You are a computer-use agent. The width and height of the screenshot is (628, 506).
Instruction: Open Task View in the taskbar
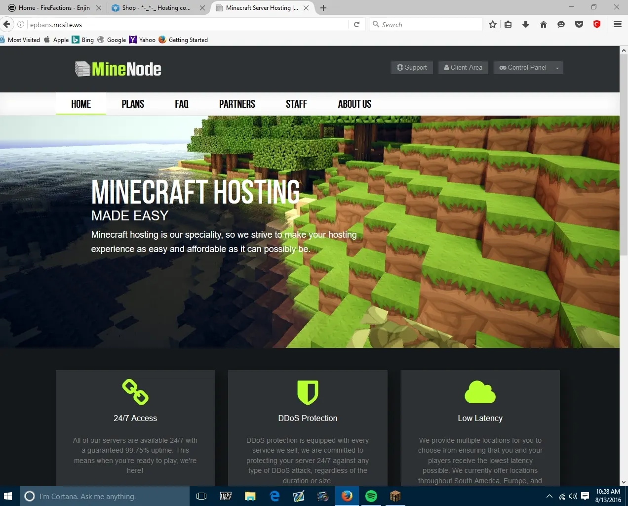tap(201, 496)
